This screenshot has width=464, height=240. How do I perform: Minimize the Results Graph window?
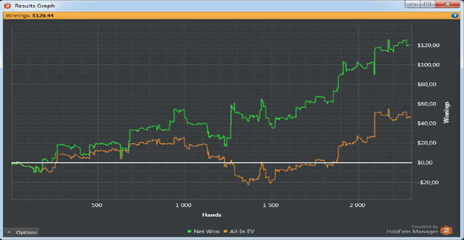pyautogui.click(x=413, y=5)
